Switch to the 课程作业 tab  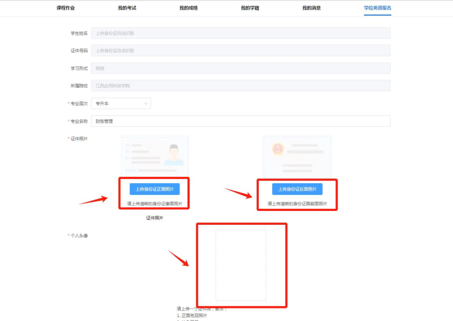(x=65, y=7)
